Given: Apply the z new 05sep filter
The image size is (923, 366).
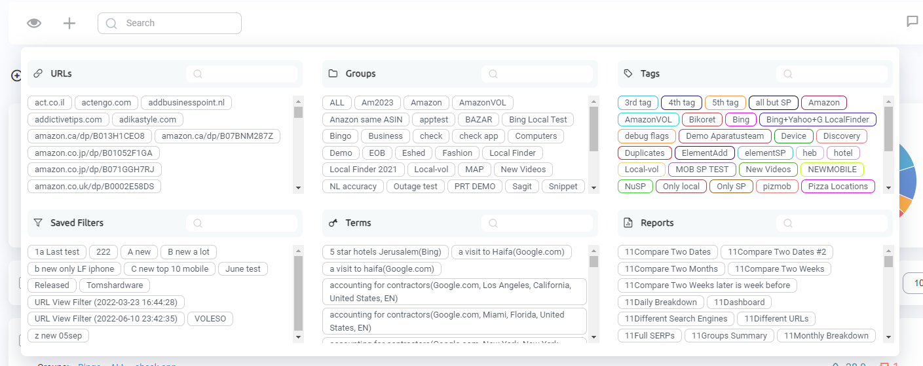Looking at the screenshot, I should point(58,335).
